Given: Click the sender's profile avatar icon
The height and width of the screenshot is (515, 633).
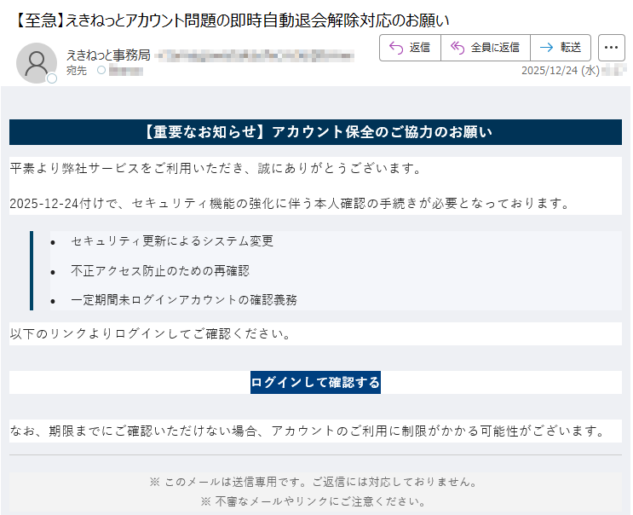Looking at the screenshot, I should (x=37, y=62).
